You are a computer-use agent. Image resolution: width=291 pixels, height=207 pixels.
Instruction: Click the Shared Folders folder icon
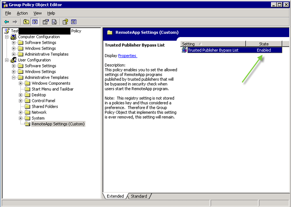coord(28,106)
